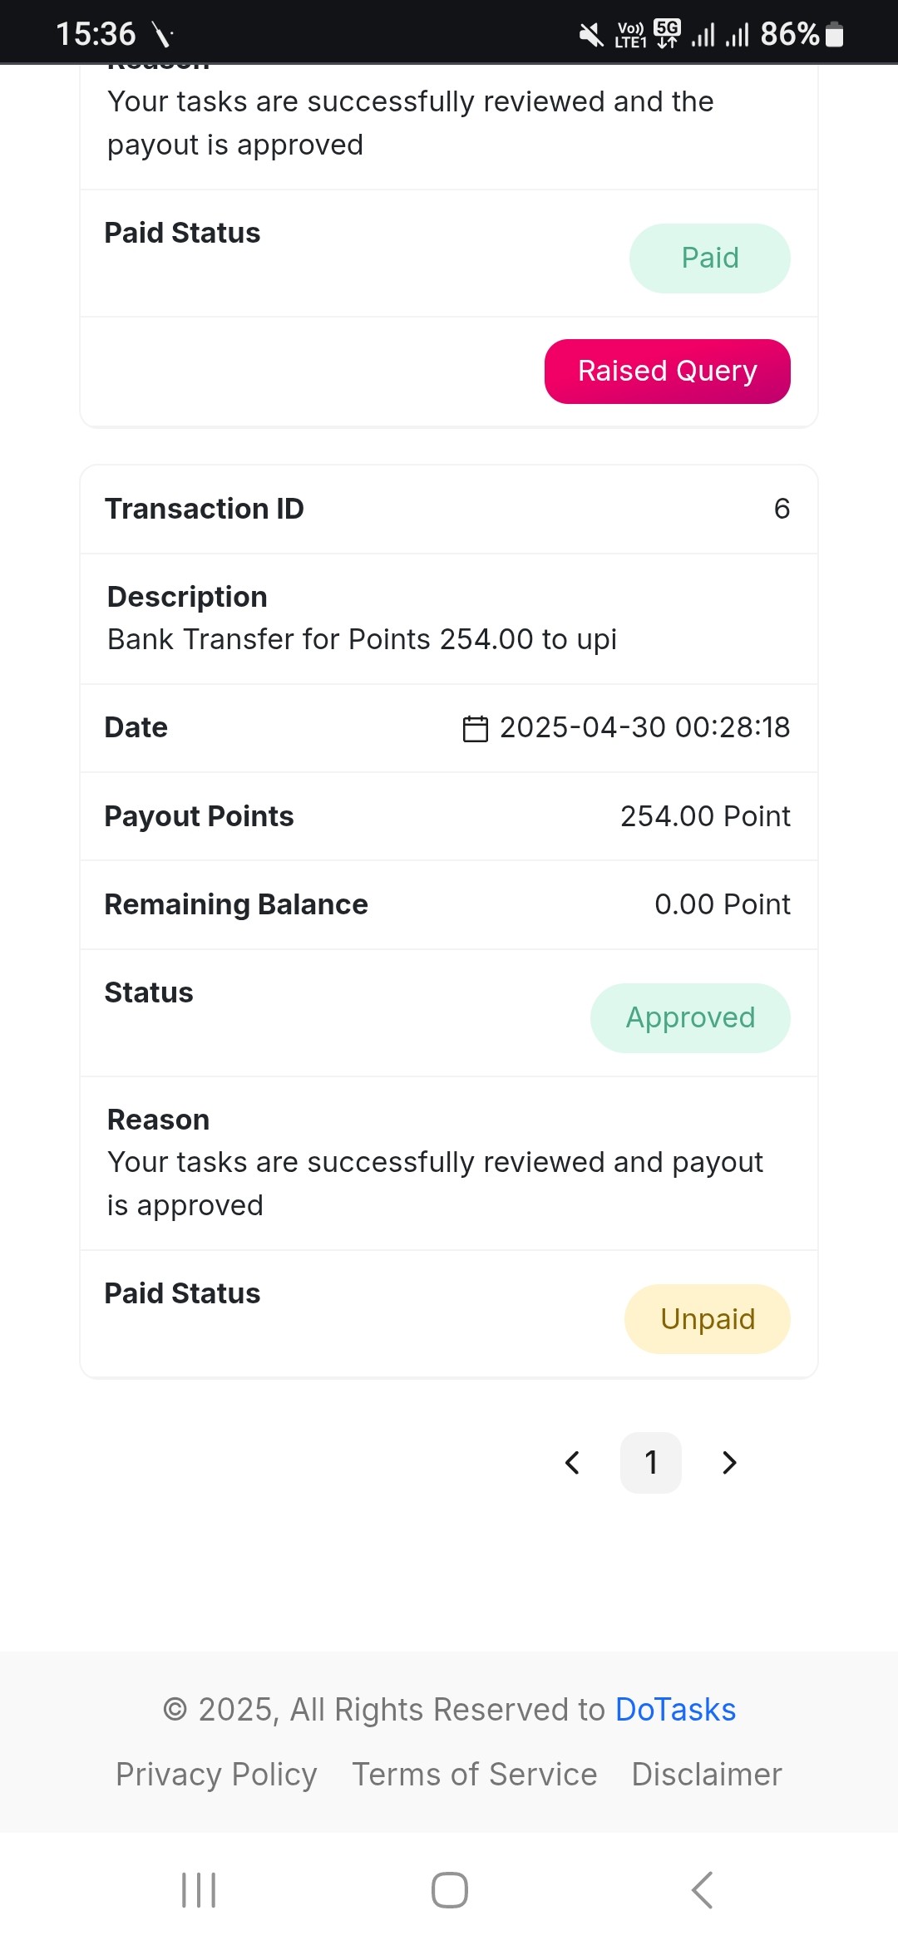Tap the Unpaid status badge
This screenshot has height=1945, width=898.
[708, 1319]
